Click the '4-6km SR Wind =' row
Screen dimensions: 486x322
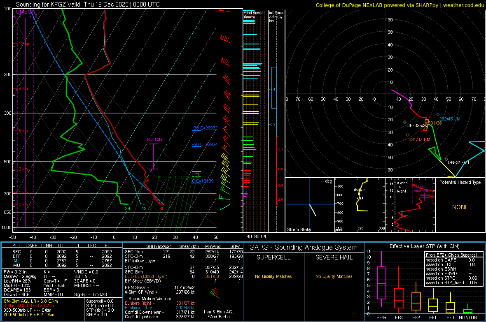click(x=160, y=292)
